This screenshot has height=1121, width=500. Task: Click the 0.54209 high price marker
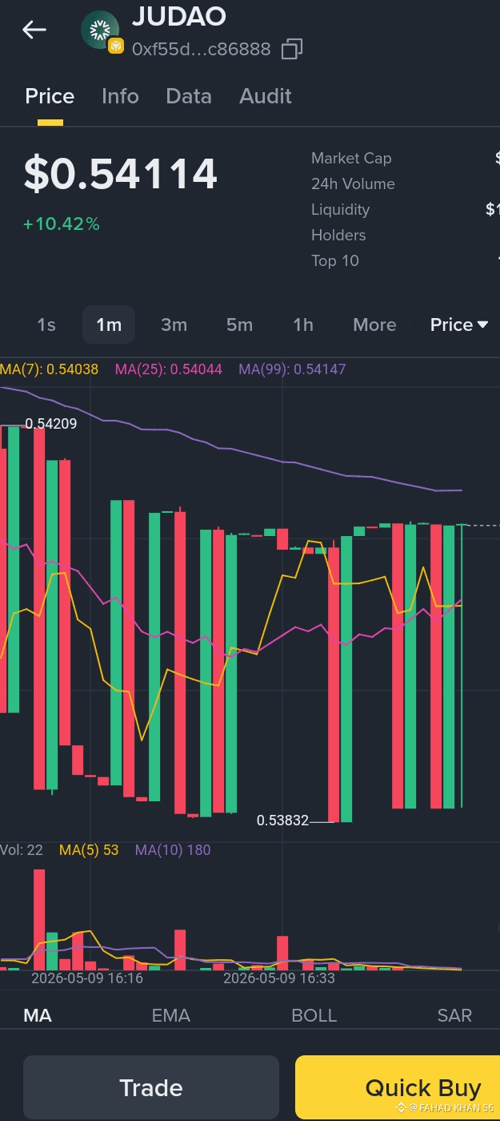tap(51, 424)
